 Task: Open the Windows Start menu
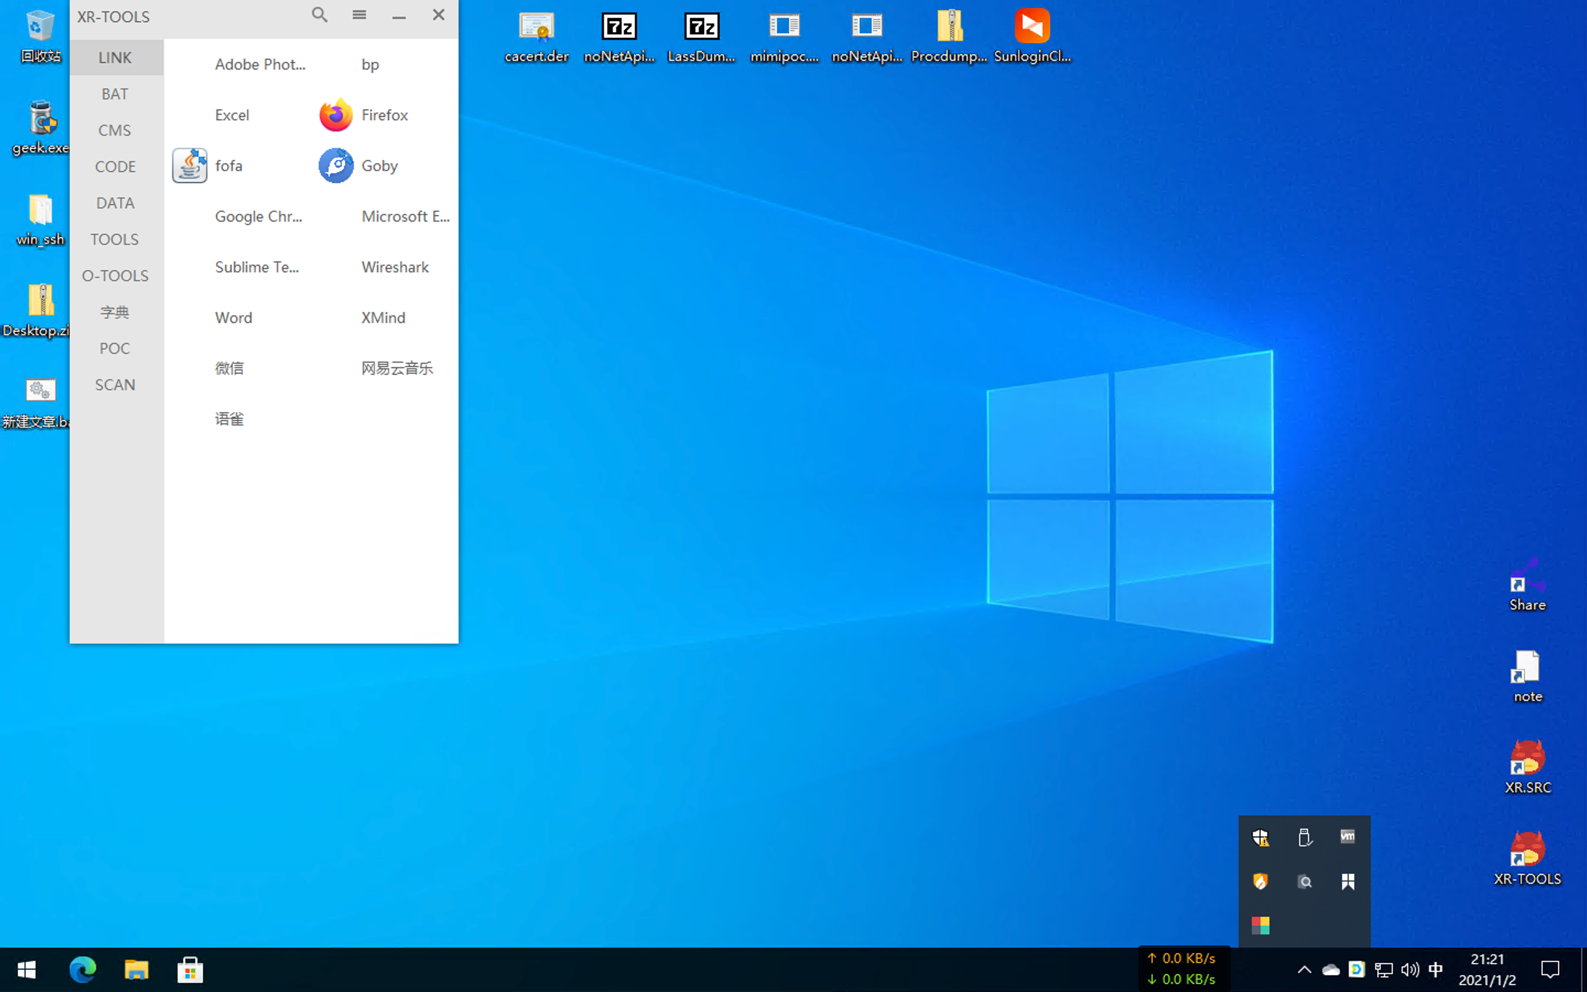(27, 970)
